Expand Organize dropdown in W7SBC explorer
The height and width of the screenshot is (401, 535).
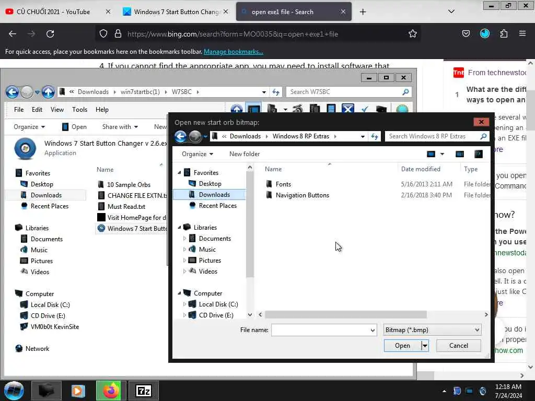(x=29, y=127)
